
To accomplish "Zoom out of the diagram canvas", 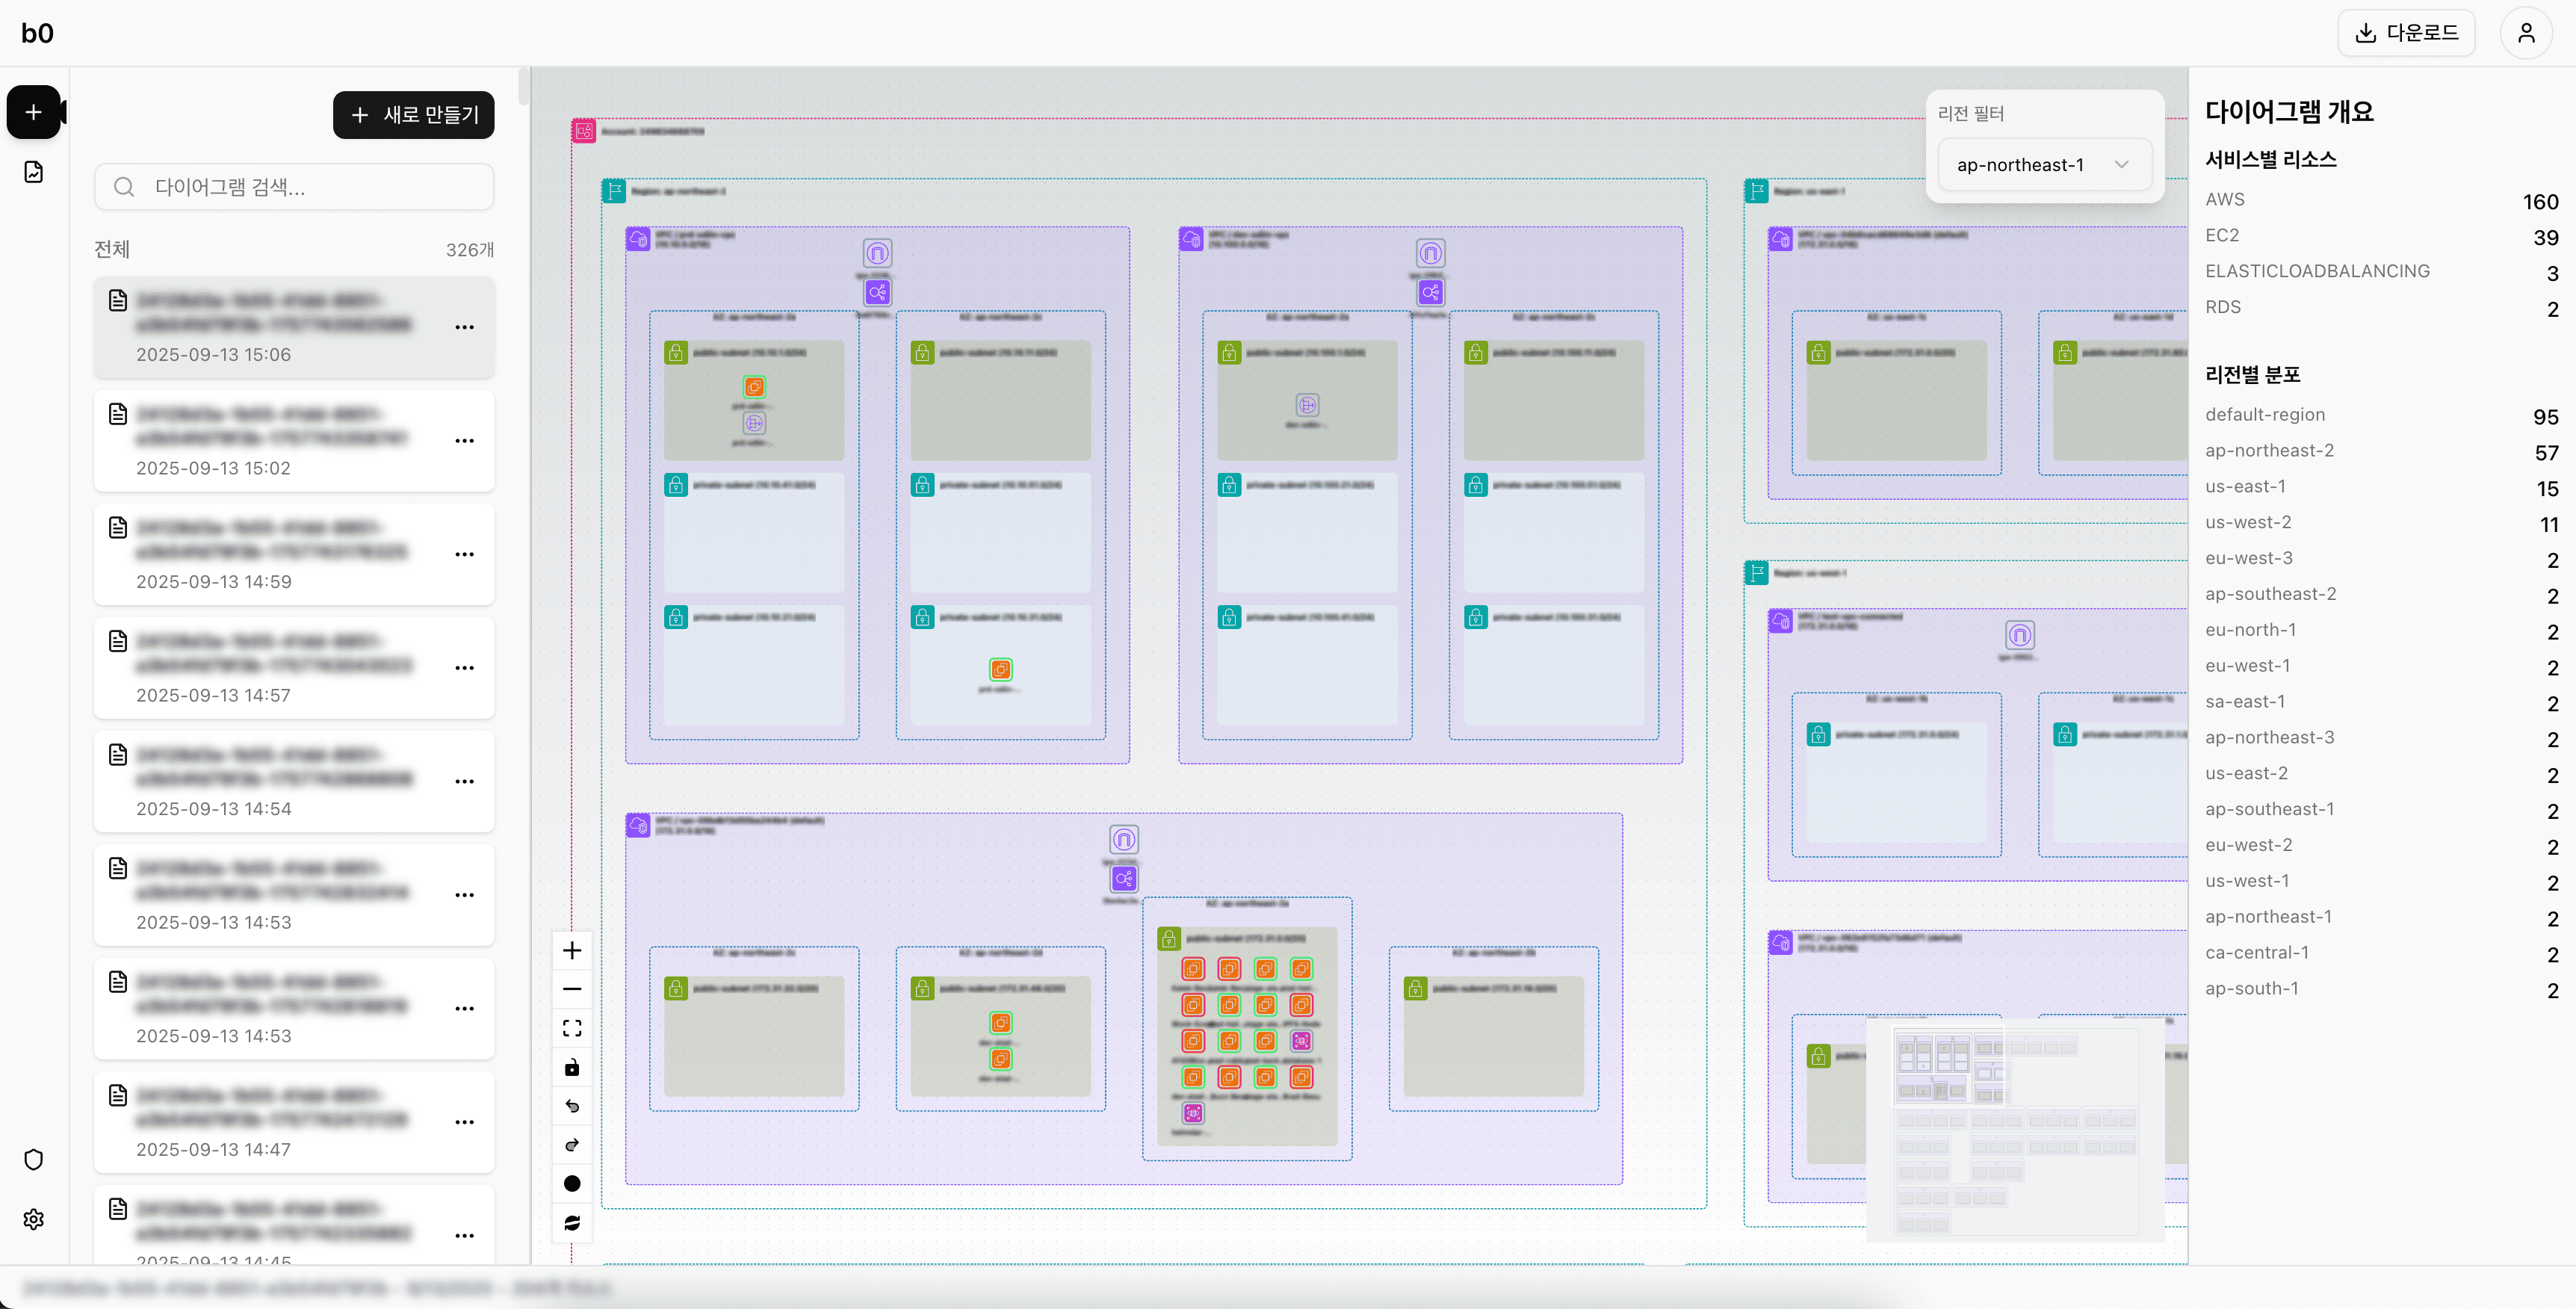I will click(572, 989).
